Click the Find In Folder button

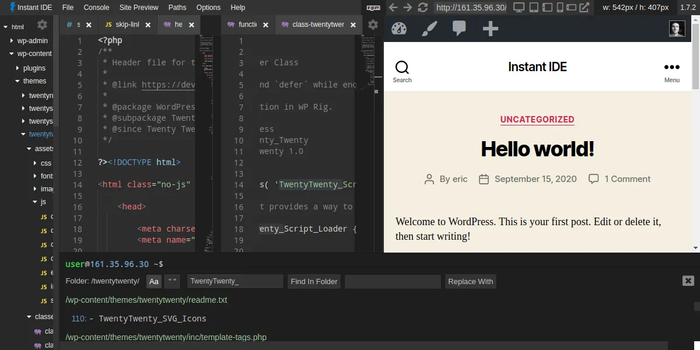[314, 281]
